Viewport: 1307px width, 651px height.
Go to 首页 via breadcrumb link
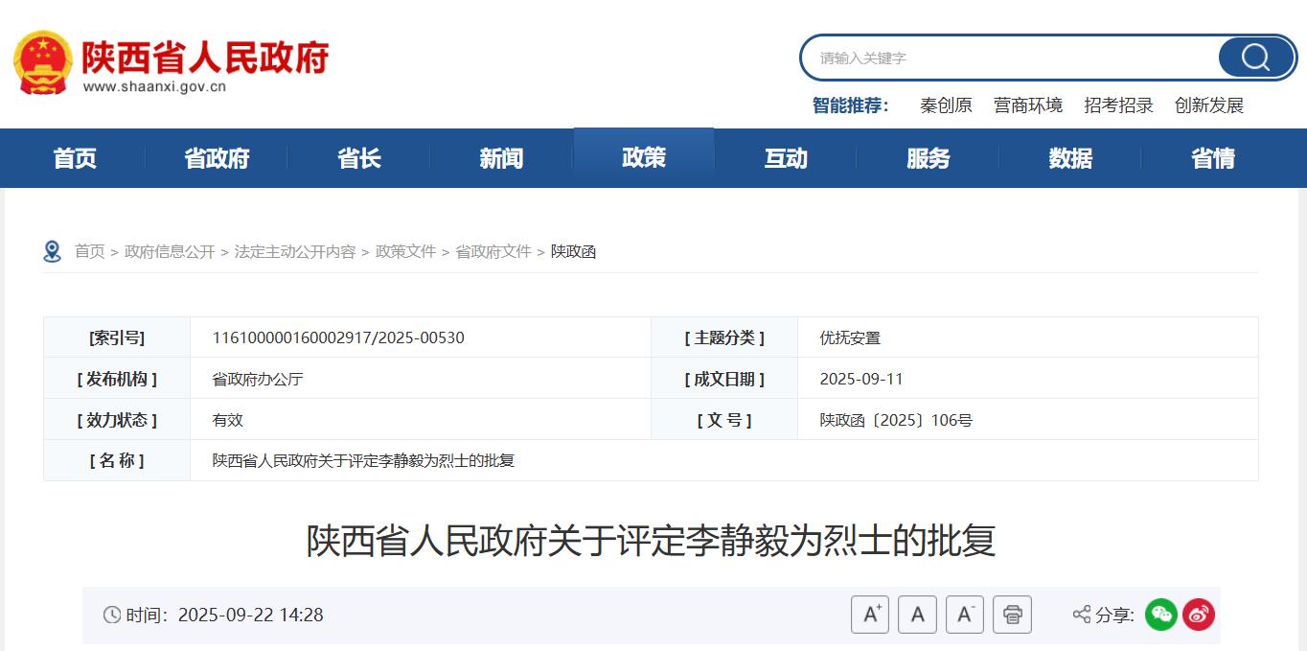pyautogui.click(x=89, y=251)
